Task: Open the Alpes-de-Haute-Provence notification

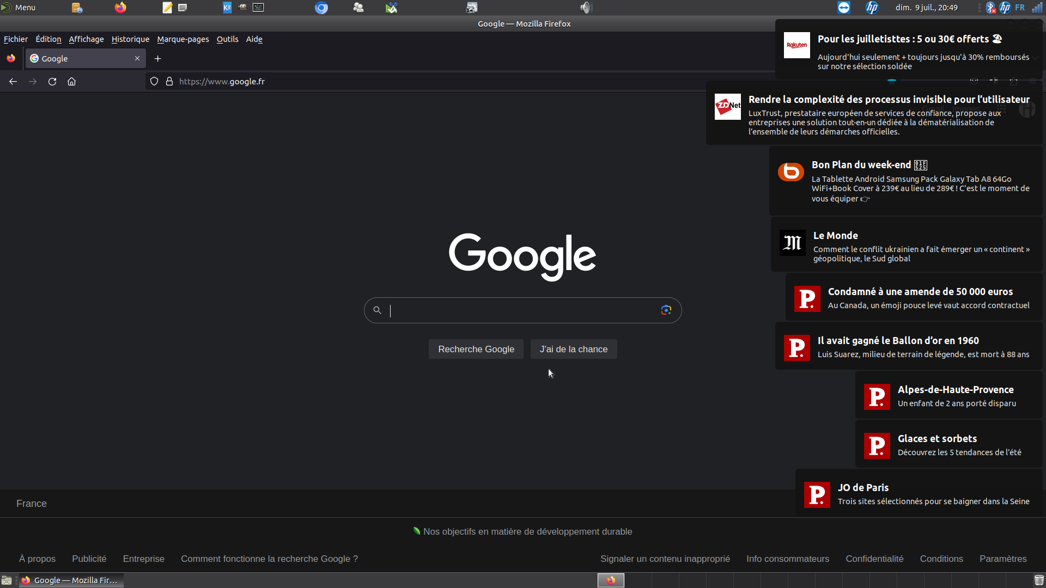Action: coord(948,395)
